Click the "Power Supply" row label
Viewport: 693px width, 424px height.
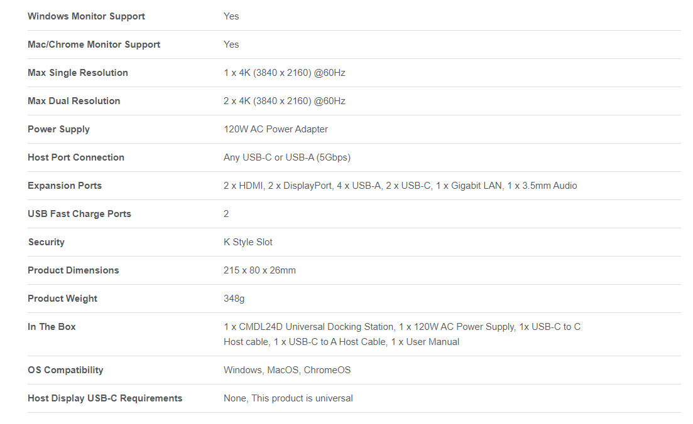coord(58,129)
